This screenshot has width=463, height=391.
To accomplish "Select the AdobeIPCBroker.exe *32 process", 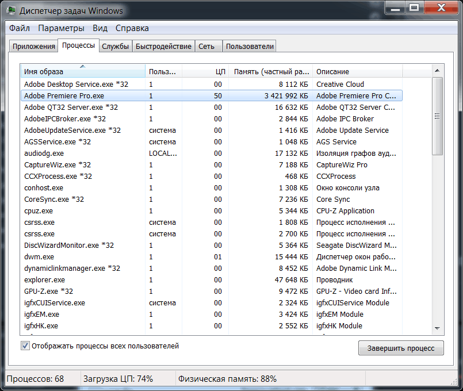I will click(212, 119).
